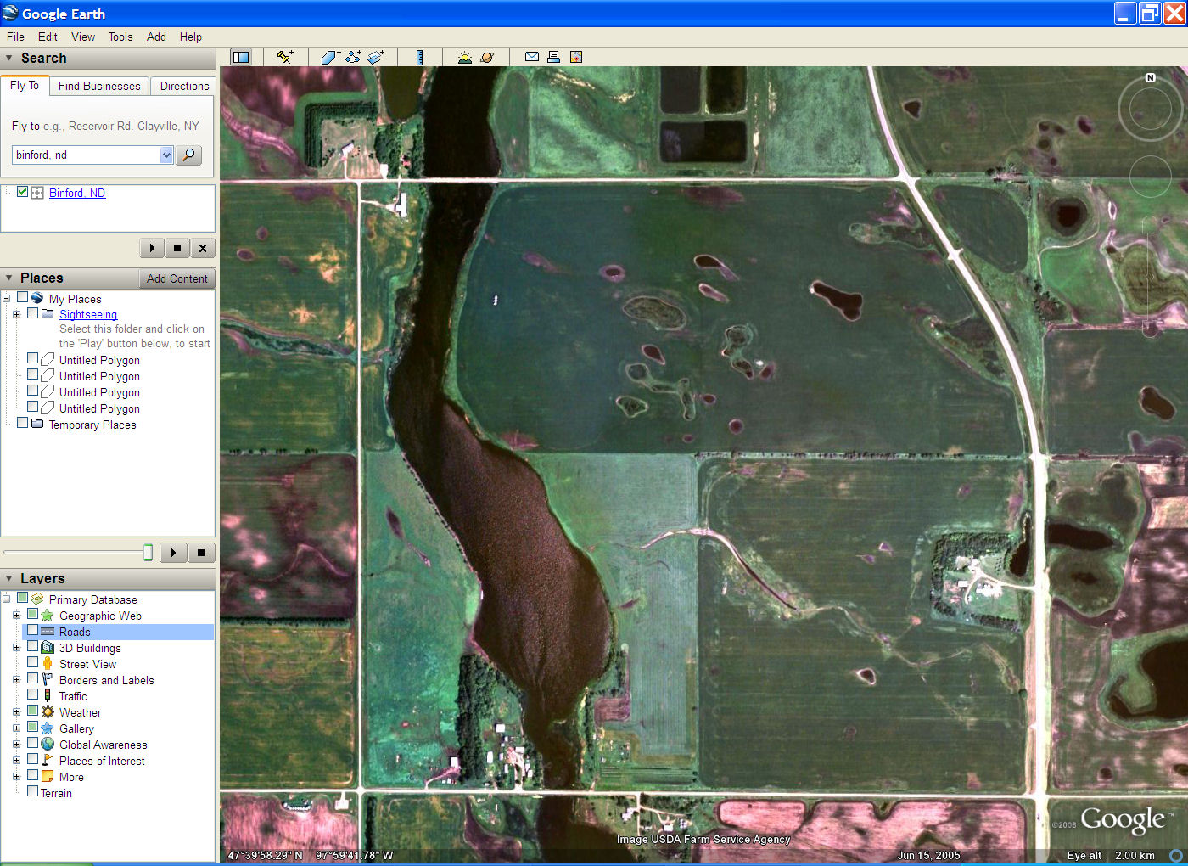The height and width of the screenshot is (866, 1188).
Task: Open the Sightseeing folder link
Action: tap(88, 314)
